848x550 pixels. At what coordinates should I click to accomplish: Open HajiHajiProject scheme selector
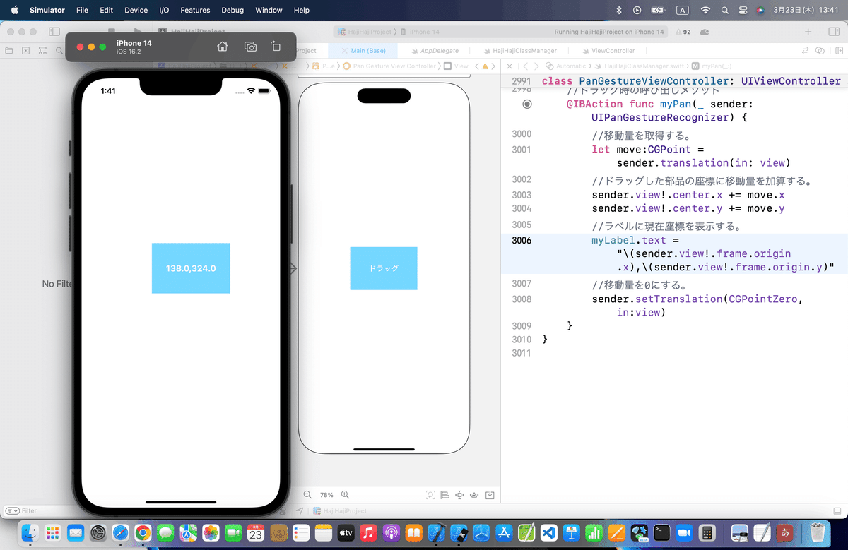coord(365,32)
